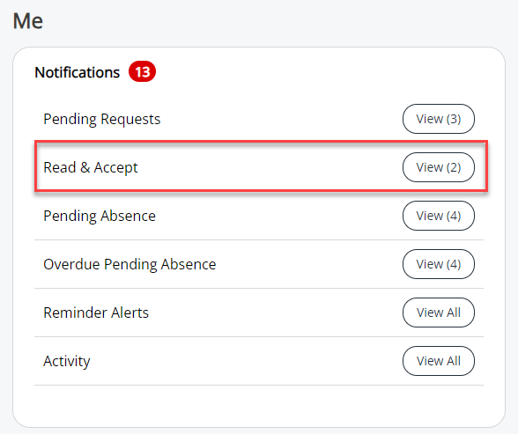
Task: Click the Read & Accept text
Action: pos(91,167)
